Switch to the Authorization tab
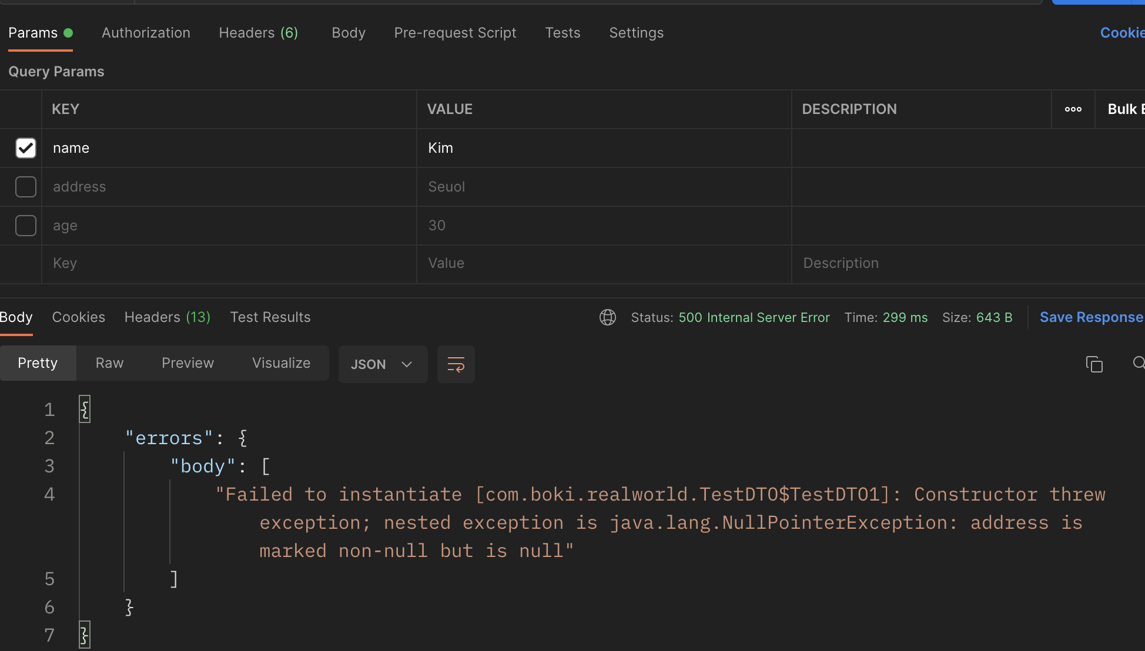 click(x=146, y=33)
